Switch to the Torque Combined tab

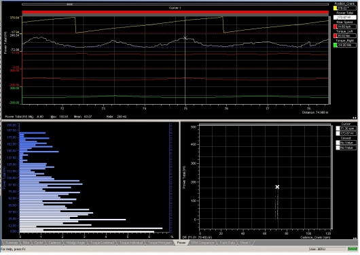[x=102, y=243]
